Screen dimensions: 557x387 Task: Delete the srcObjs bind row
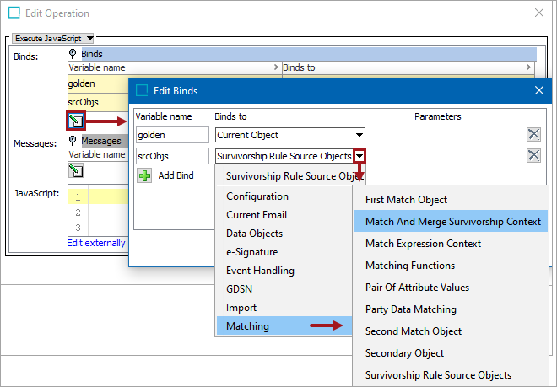pyautogui.click(x=533, y=155)
